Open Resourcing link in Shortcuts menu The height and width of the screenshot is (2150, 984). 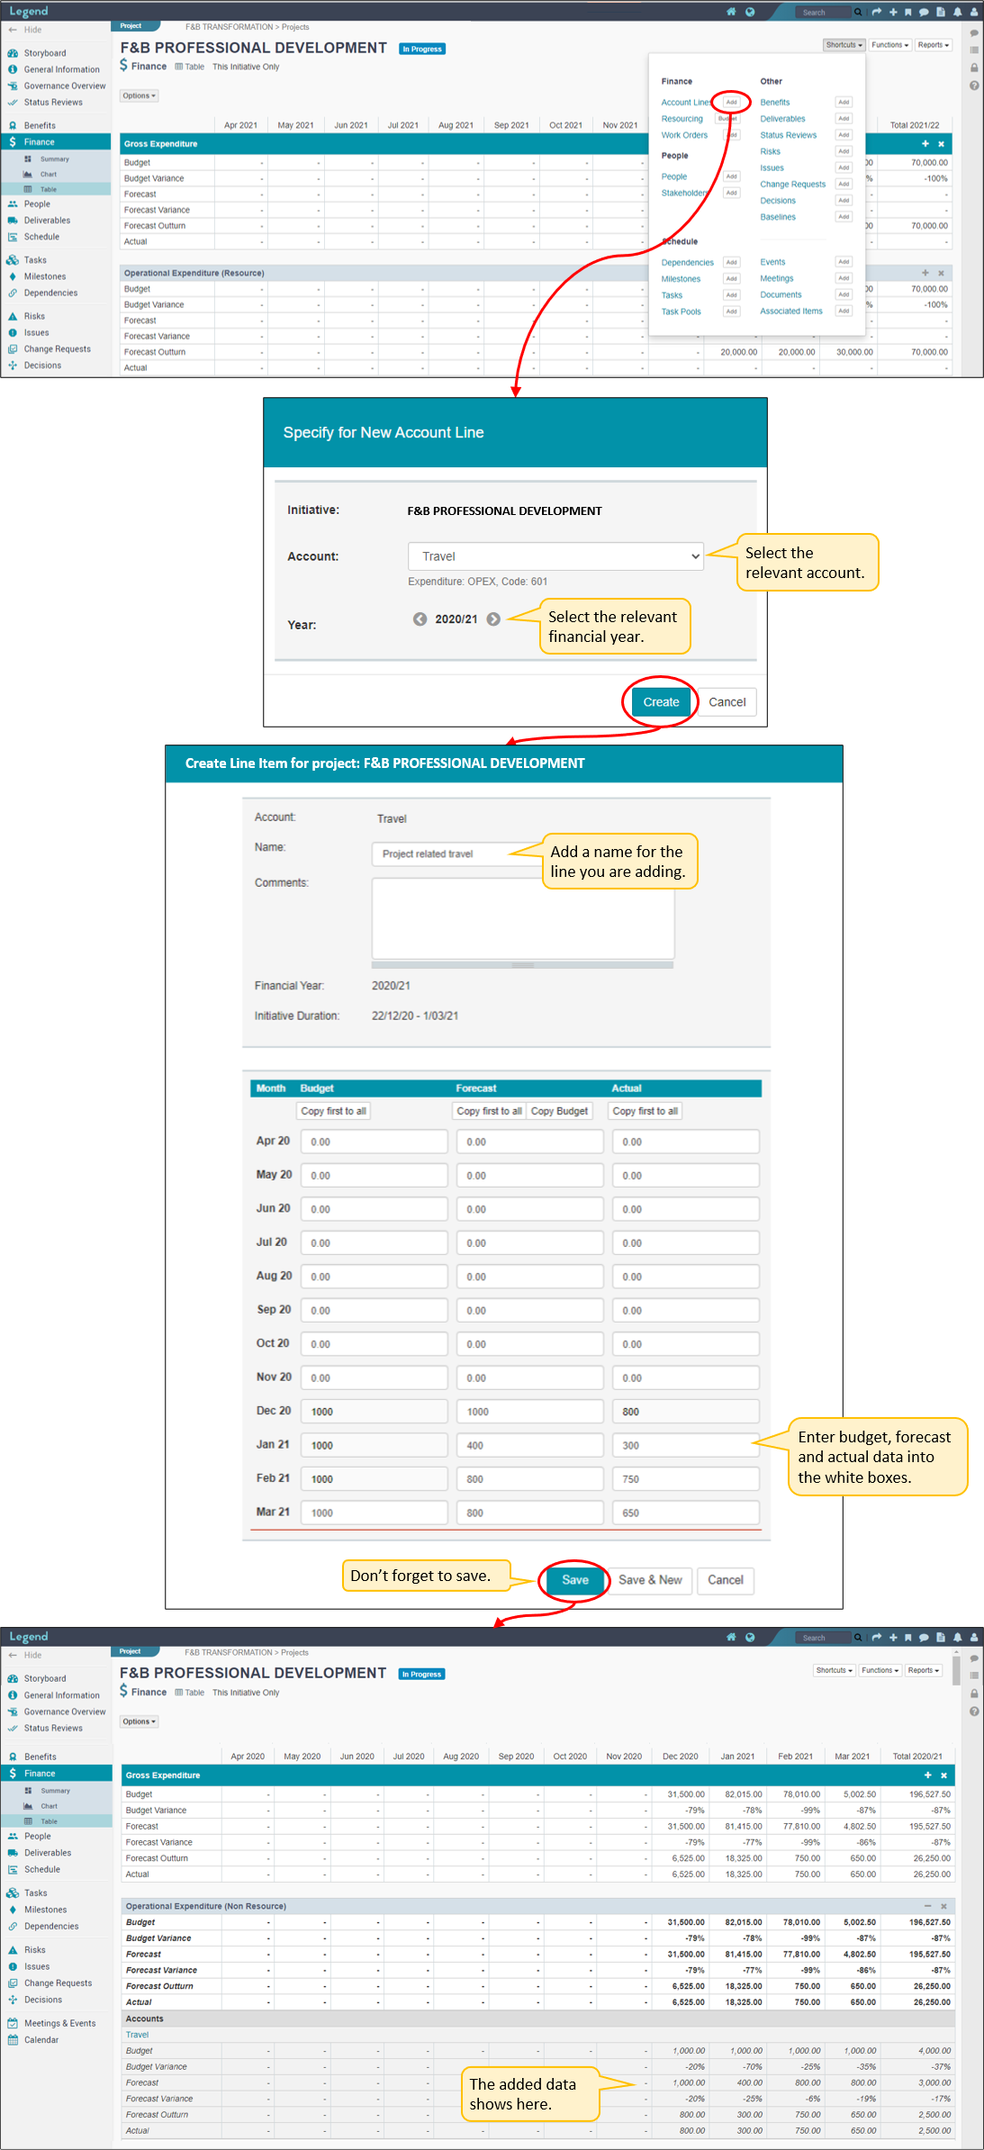[682, 119]
